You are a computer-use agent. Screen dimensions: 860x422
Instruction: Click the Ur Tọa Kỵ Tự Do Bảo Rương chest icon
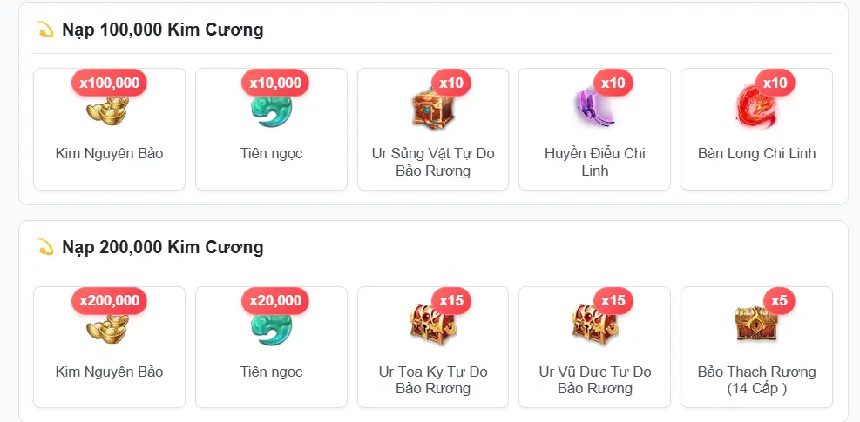[x=433, y=325]
